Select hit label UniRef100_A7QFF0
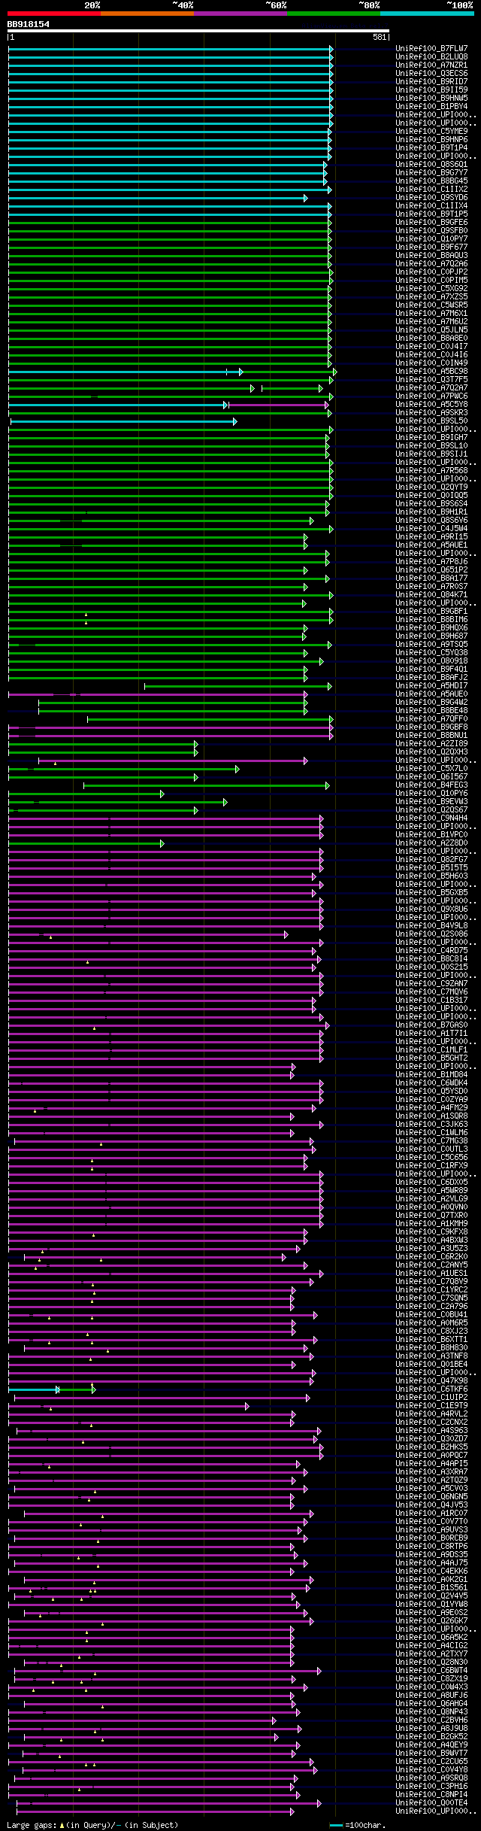Viewport: 481px width, 1831px height. pyautogui.click(x=431, y=718)
